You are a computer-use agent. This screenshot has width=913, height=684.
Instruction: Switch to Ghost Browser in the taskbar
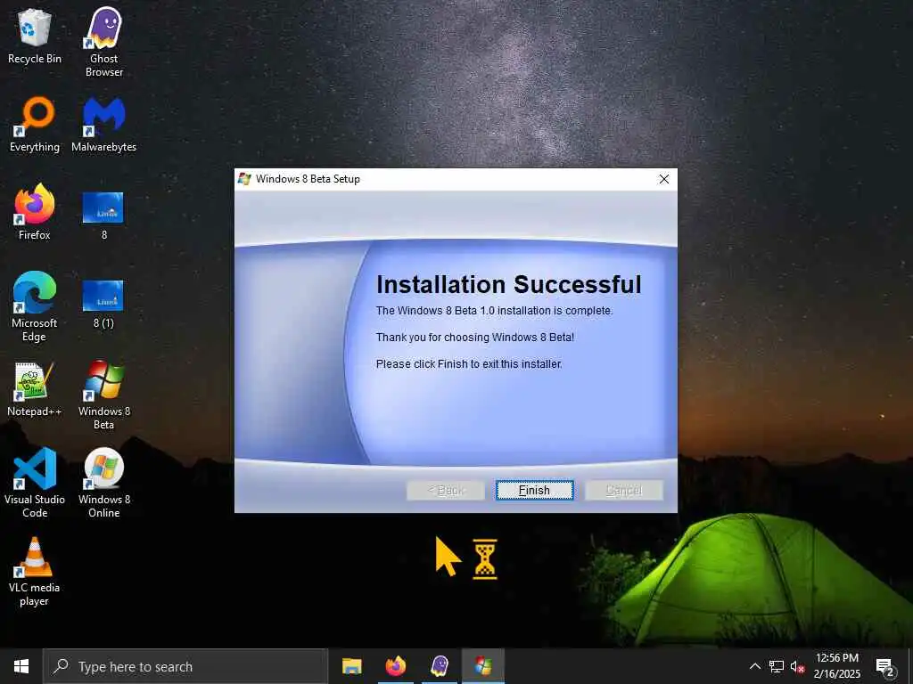coord(440,666)
